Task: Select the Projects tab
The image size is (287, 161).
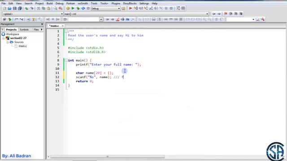Action: [11, 30]
